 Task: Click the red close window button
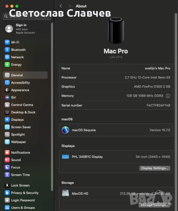(7, 6)
